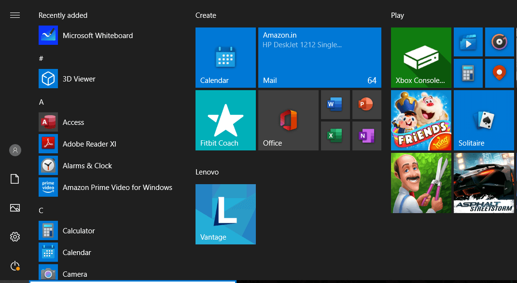Launch Fitbit Coach

(x=225, y=120)
